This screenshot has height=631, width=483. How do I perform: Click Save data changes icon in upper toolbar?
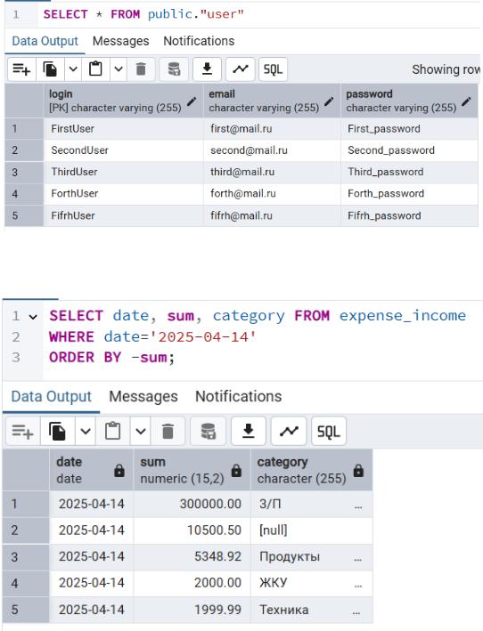(x=174, y=69)
